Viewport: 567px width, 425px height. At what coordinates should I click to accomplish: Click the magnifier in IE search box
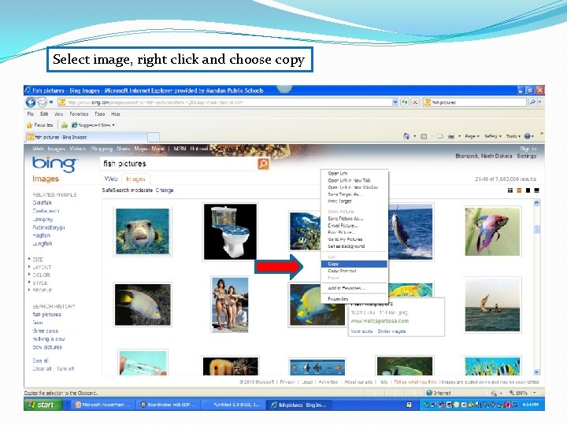(x=532, y=102)
